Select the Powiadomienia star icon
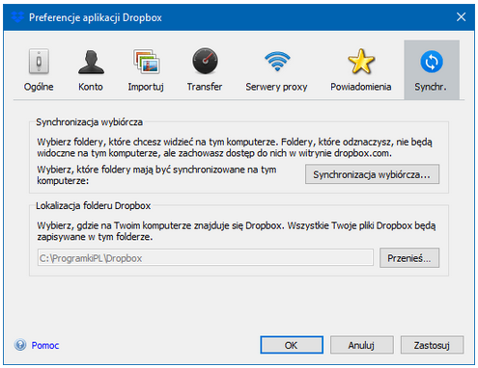 pos(361,62)
